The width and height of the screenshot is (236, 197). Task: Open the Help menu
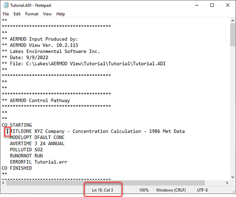61,14
